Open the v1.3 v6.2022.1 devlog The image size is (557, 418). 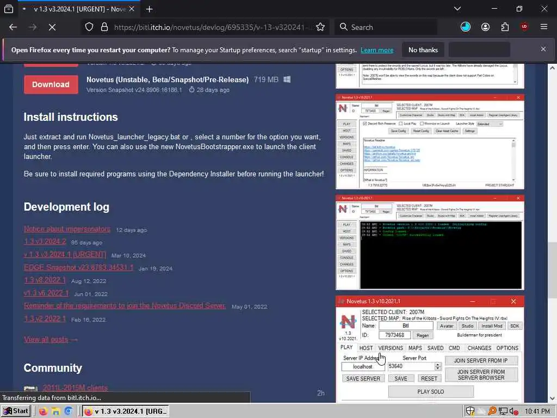[46, 293]
